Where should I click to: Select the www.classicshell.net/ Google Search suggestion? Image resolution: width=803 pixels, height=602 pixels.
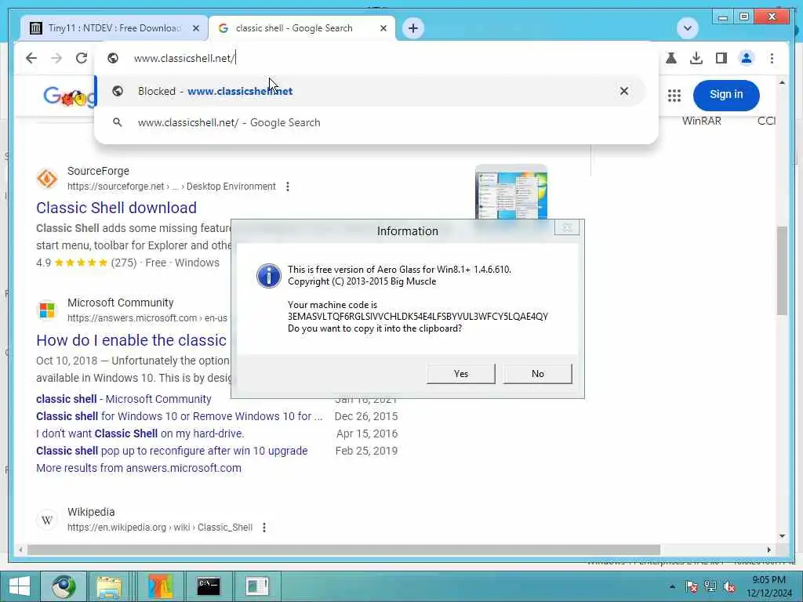[371, 122]
